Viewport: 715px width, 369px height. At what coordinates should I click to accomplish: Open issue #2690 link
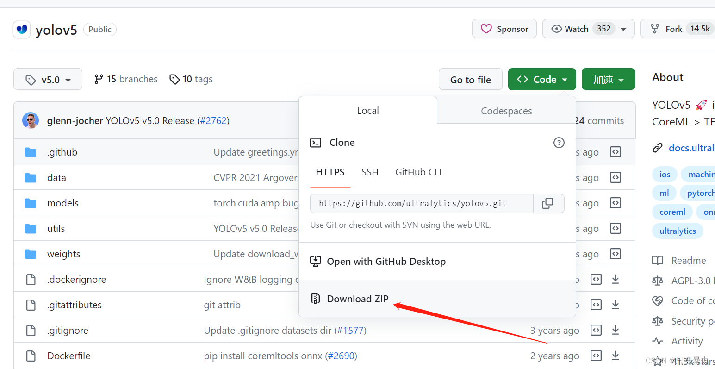(341, 356)
